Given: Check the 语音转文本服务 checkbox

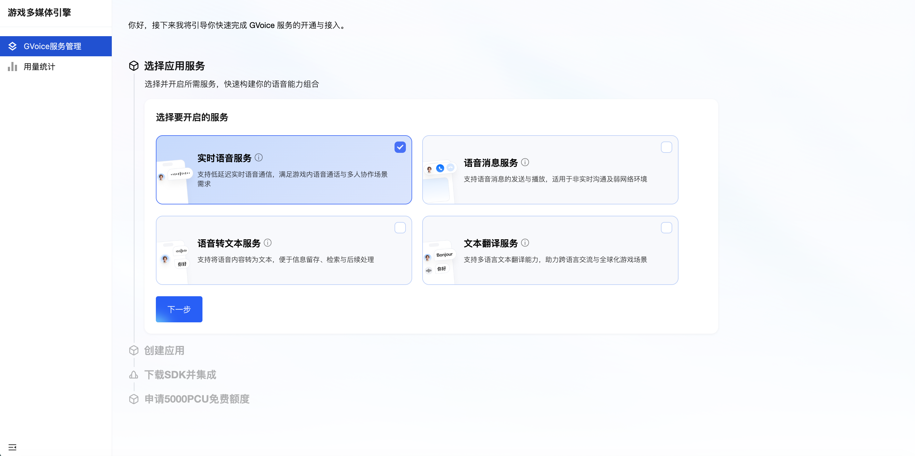Looking at the screenshot, I should [400, 228].
